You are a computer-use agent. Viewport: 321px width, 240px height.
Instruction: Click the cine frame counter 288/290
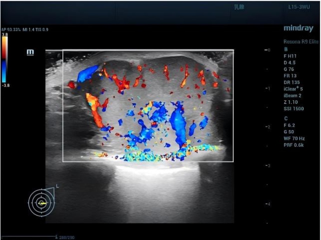tap(67, 237)
